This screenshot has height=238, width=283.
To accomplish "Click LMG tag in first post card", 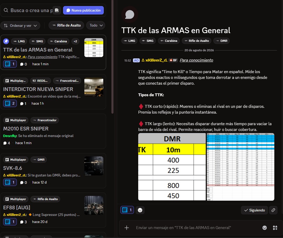I will click(19, 41).
